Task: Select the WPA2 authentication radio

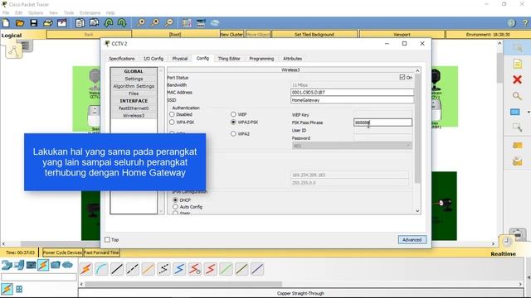Action: [233, 133]
